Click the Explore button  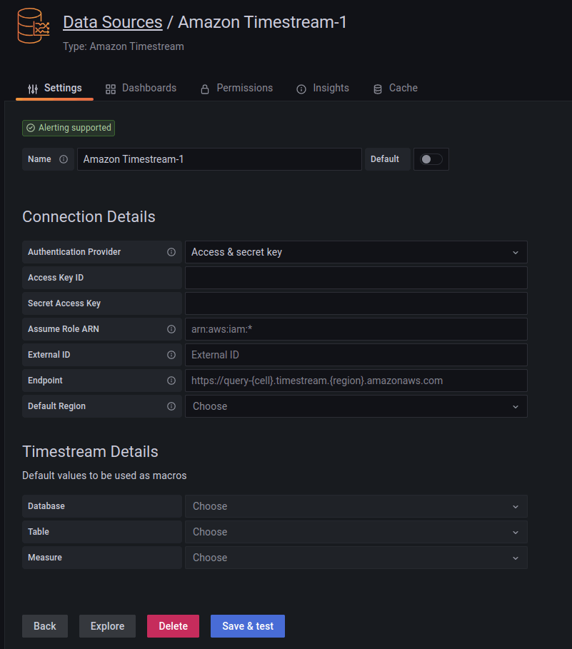107,626
